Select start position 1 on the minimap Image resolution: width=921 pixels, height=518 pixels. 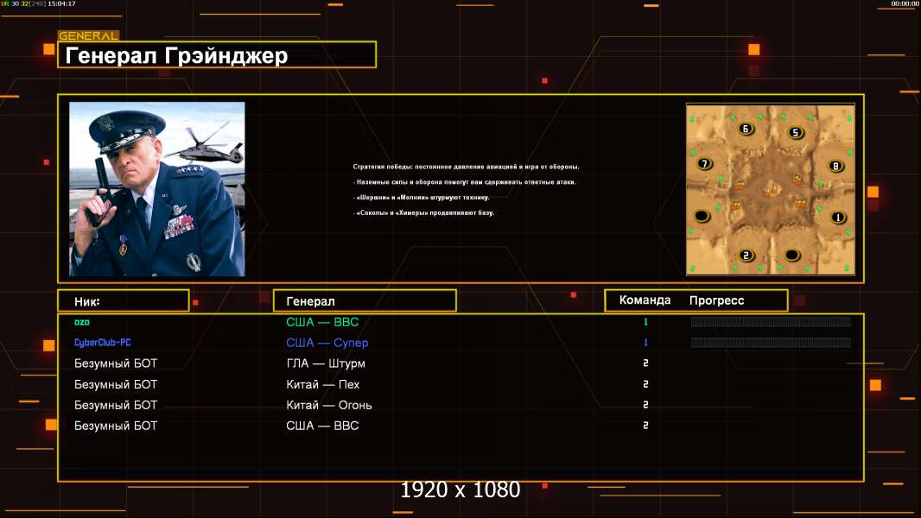click(838, 218)
